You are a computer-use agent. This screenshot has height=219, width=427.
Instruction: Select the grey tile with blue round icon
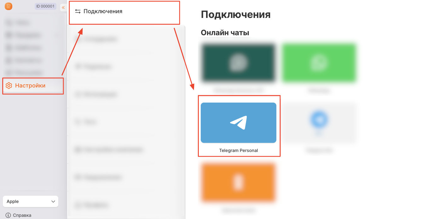click(x=319, y=123)
